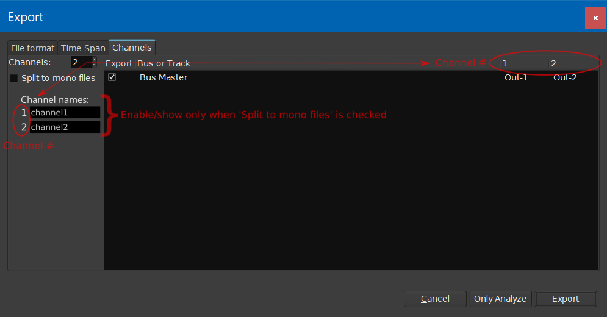Viewport: 607px width, 317px height.
Task: Click the Bus or Track column header
Action: [x=163, y=63]
